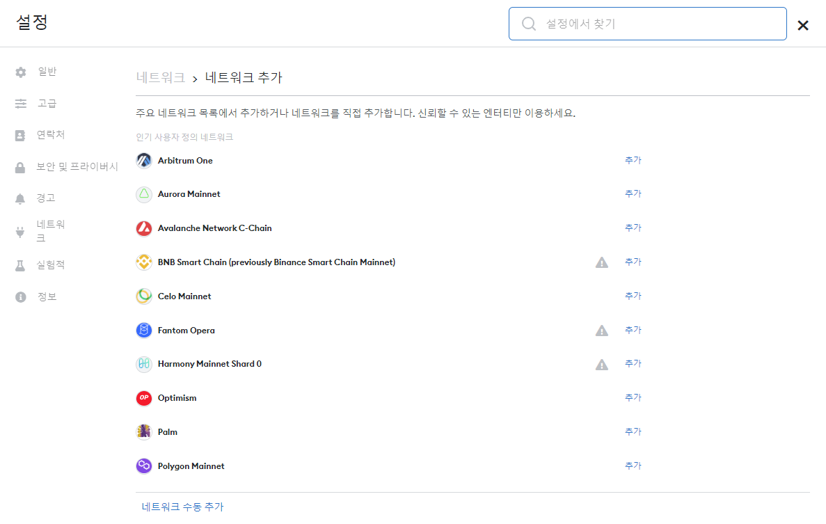
Task: Click the Aurora Mainnet network name
Action: click(x=189, y=194)
